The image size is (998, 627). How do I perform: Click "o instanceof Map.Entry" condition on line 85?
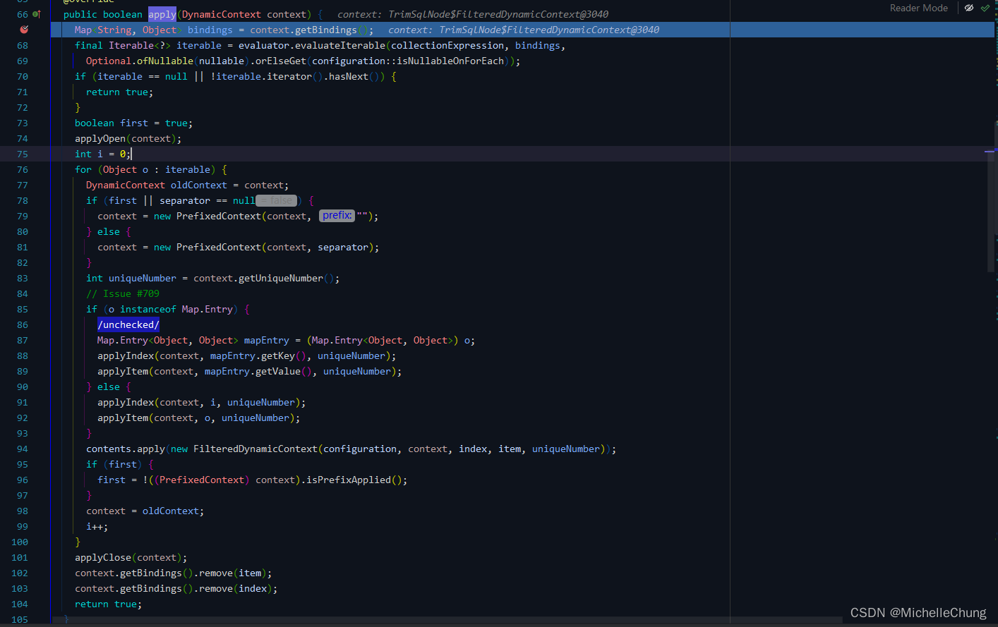tap(171, 309)
